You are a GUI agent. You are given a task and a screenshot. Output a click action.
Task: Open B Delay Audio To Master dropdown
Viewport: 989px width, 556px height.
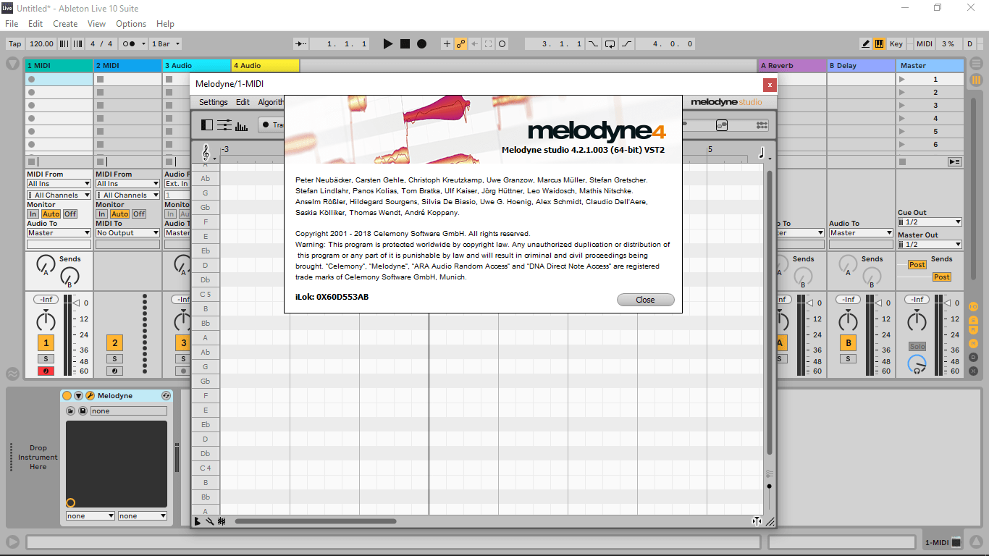[x=861, y=233]
